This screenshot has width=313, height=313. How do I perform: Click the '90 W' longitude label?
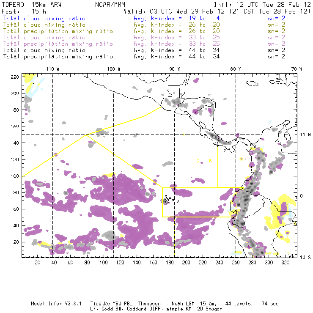pyautogui.click(x=174, y=69)
